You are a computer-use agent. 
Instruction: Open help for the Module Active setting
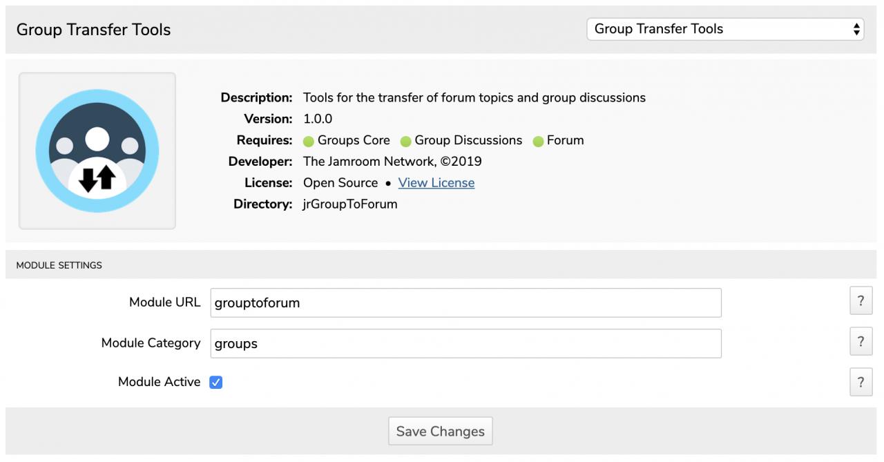pyautogui.click(x=861, y=382)
